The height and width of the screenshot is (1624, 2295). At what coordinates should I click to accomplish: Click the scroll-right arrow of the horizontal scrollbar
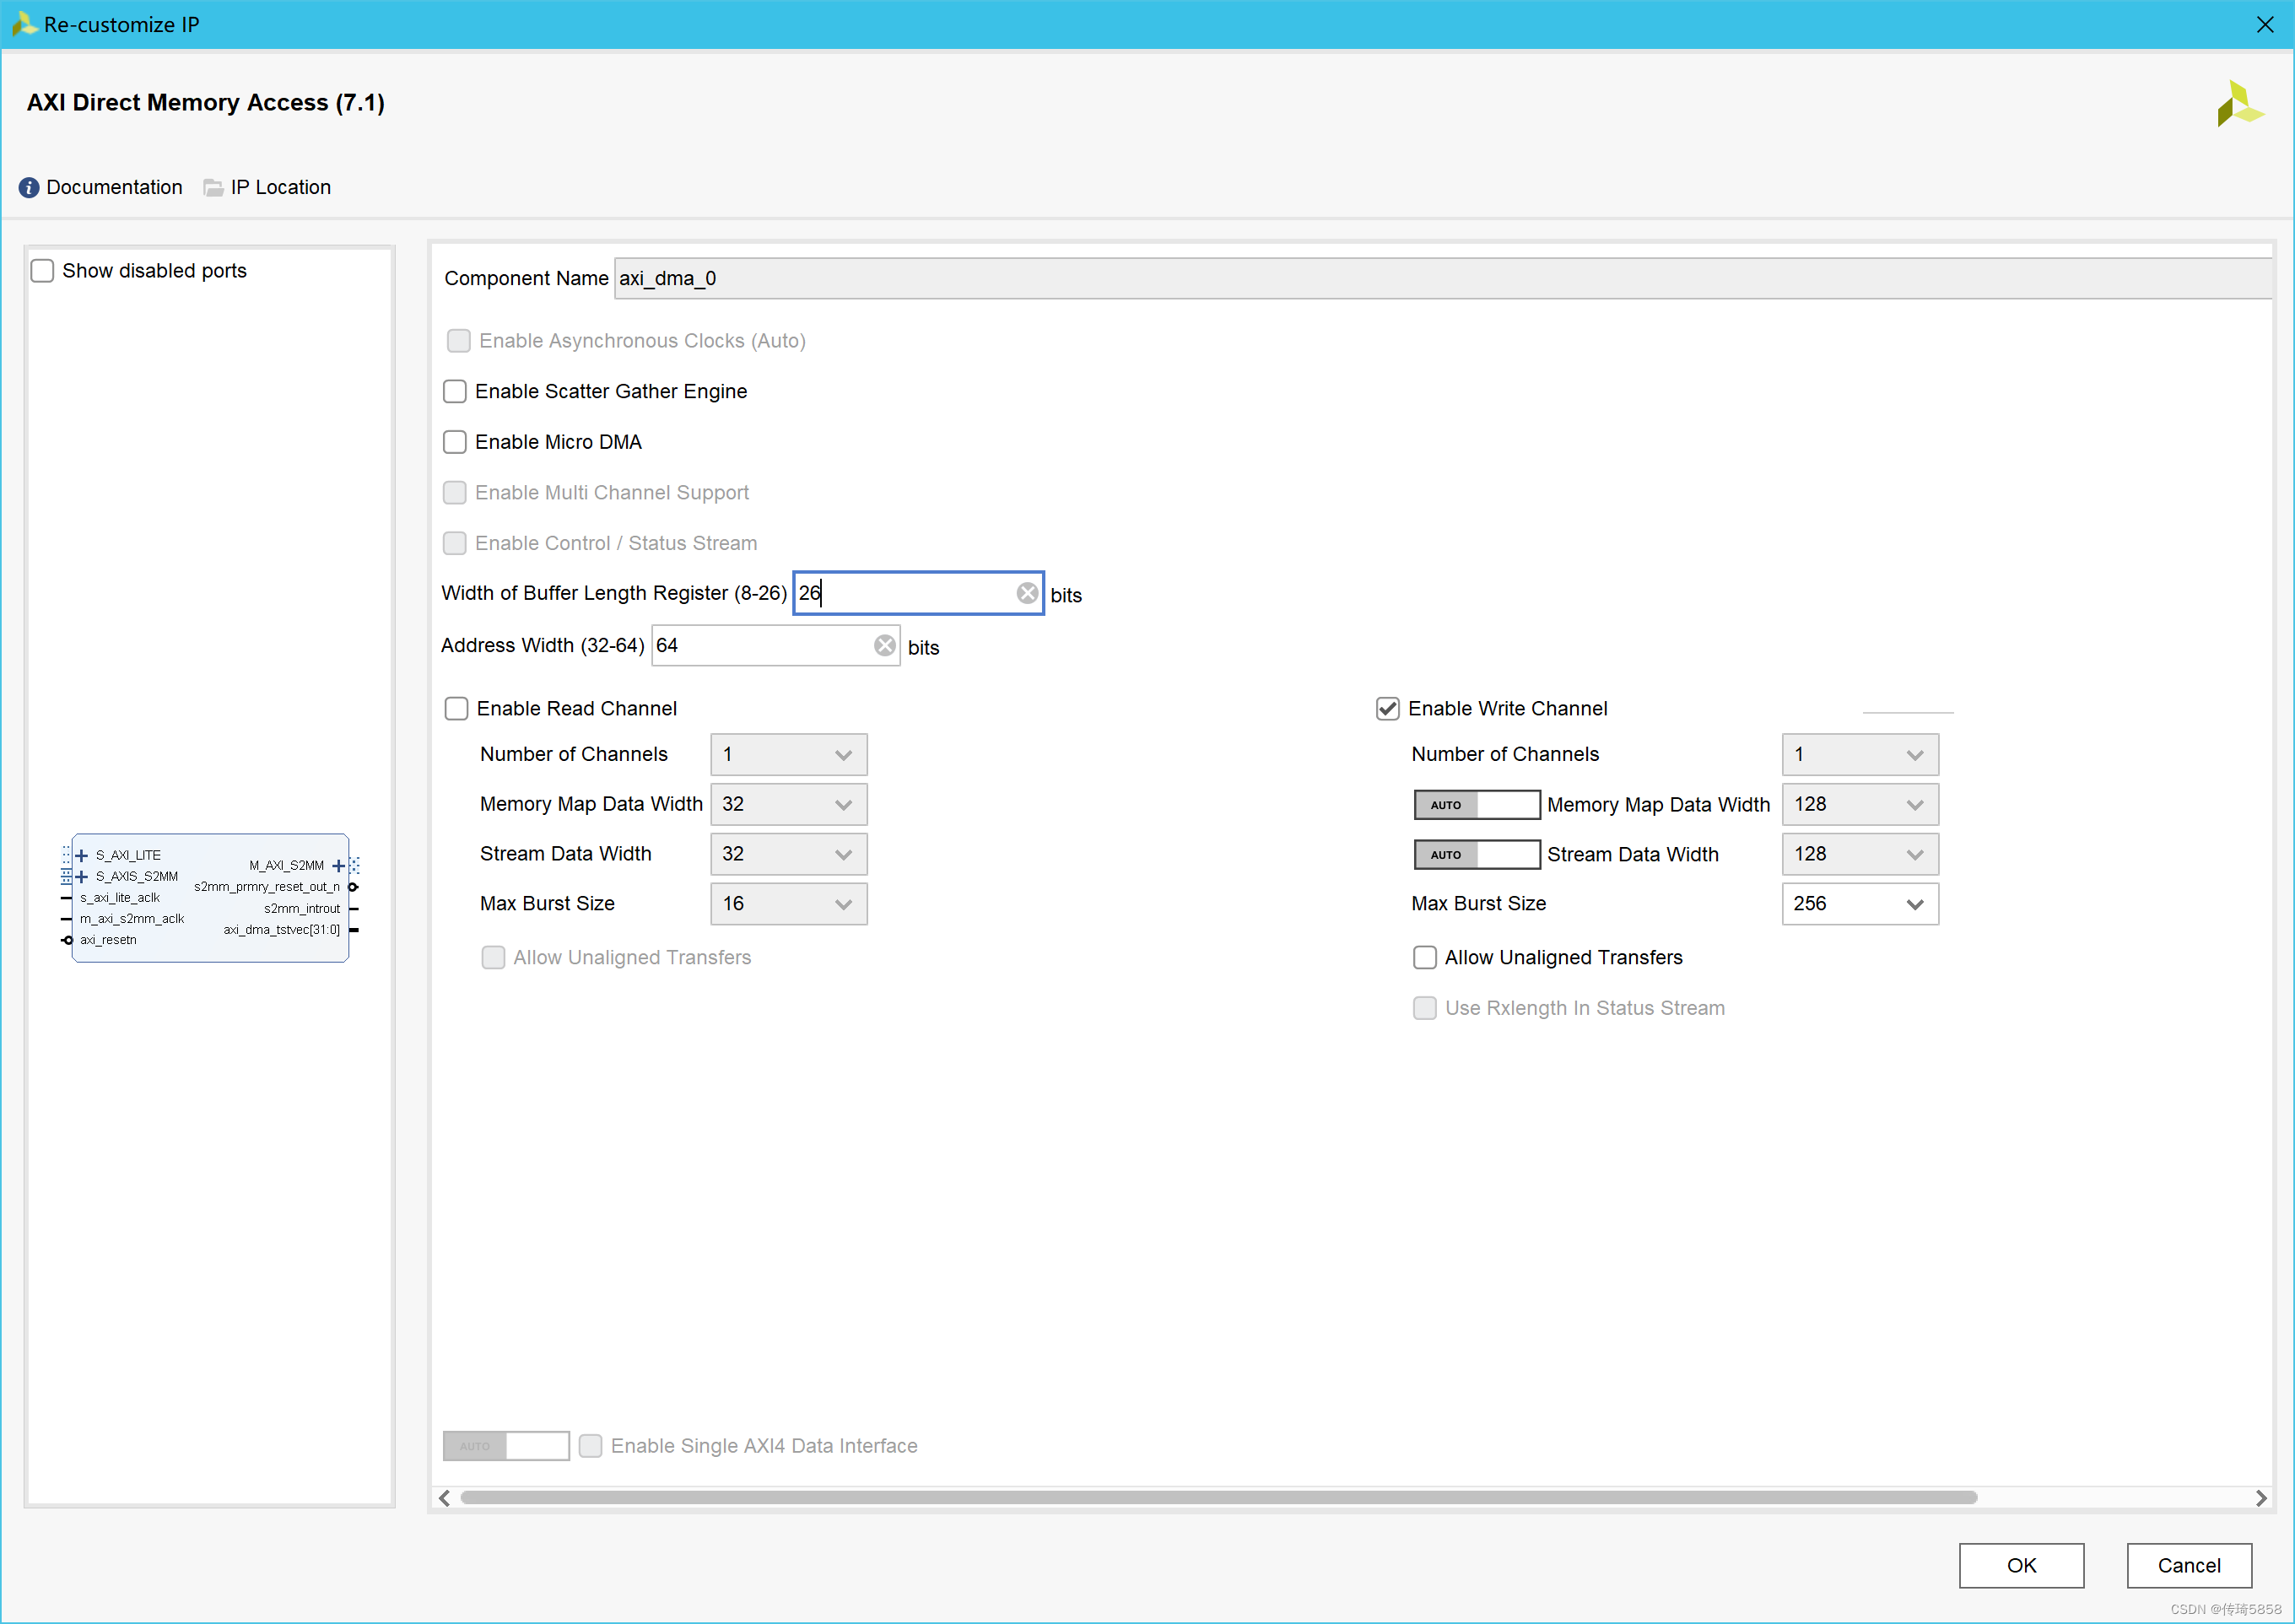(2261, 1498)
